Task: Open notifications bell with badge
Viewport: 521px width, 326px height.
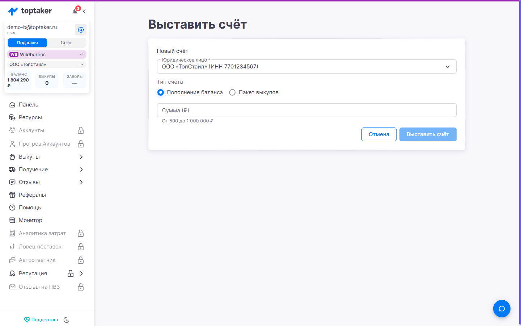Action: click(76, 11)
